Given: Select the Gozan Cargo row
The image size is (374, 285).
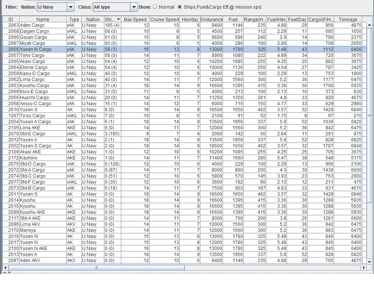Looking at the screenshot, I should pos(185,37).
